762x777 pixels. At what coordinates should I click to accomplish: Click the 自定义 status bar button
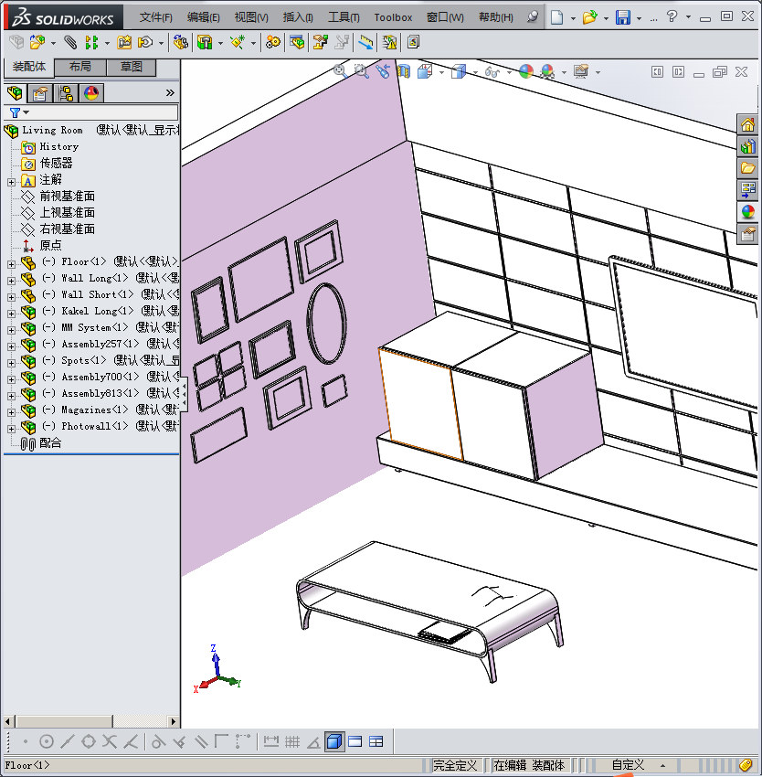coord(629,765)
